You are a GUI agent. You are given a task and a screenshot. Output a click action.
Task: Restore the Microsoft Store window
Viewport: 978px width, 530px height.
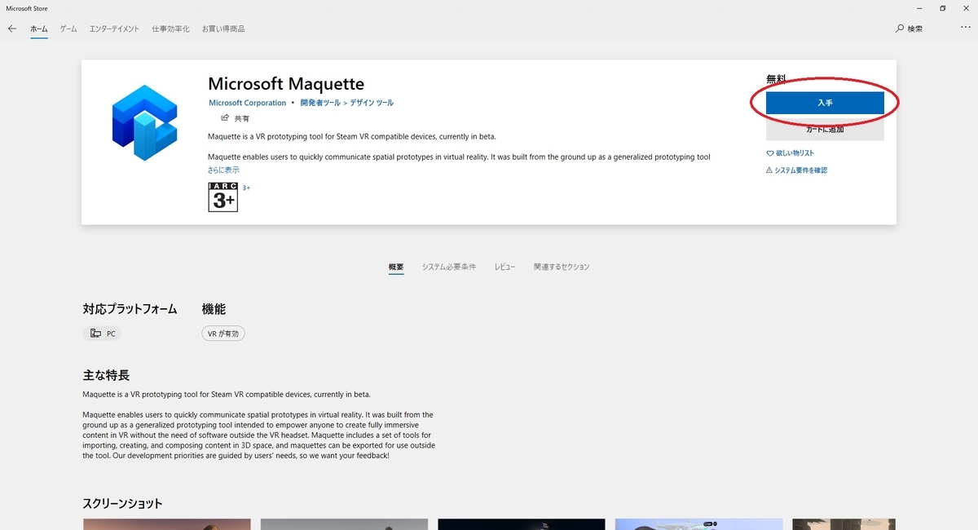point(942,8)
